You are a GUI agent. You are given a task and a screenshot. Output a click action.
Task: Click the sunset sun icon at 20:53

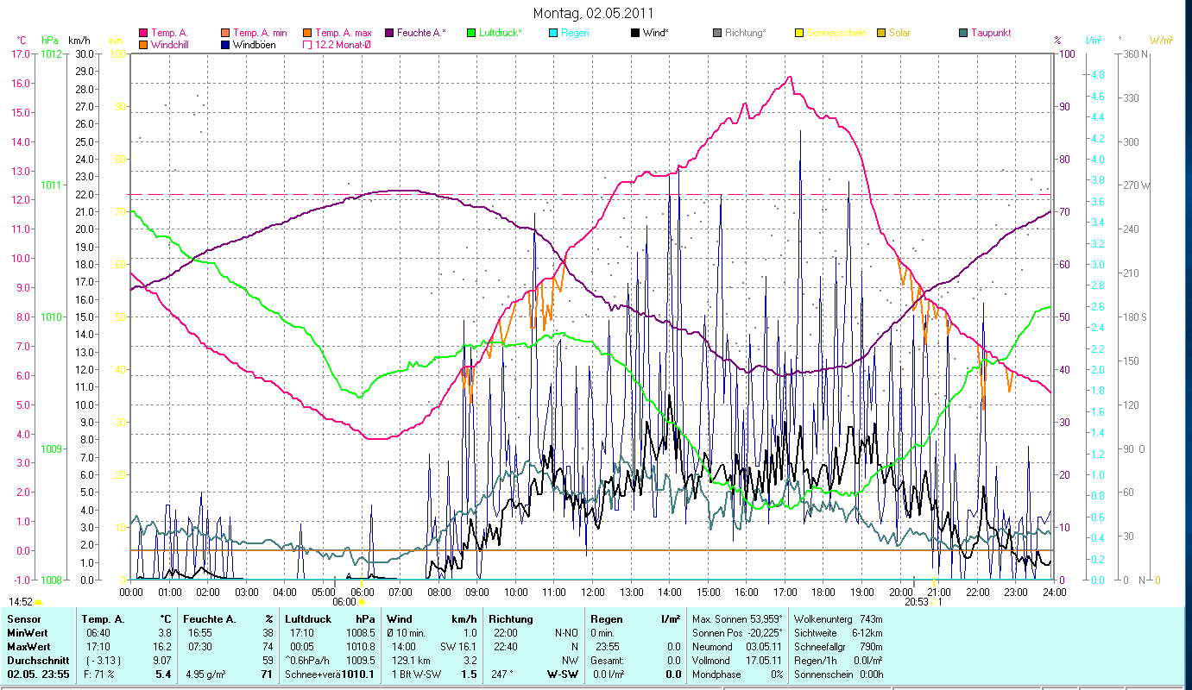[x=935, y=602]
